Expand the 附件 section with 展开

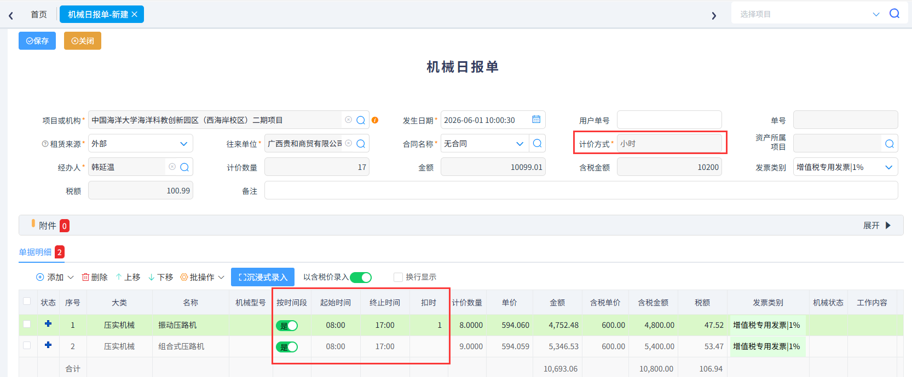point(877,226)
